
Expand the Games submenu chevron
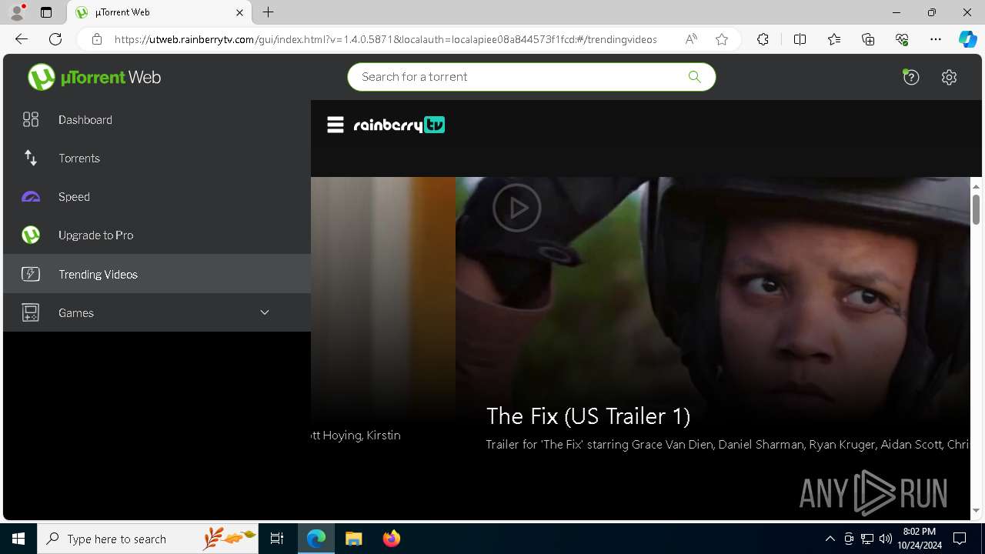pyautogui.click(x=265, y=312)
